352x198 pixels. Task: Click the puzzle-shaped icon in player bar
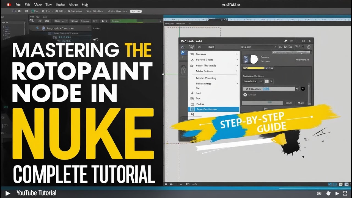(328, 194)
